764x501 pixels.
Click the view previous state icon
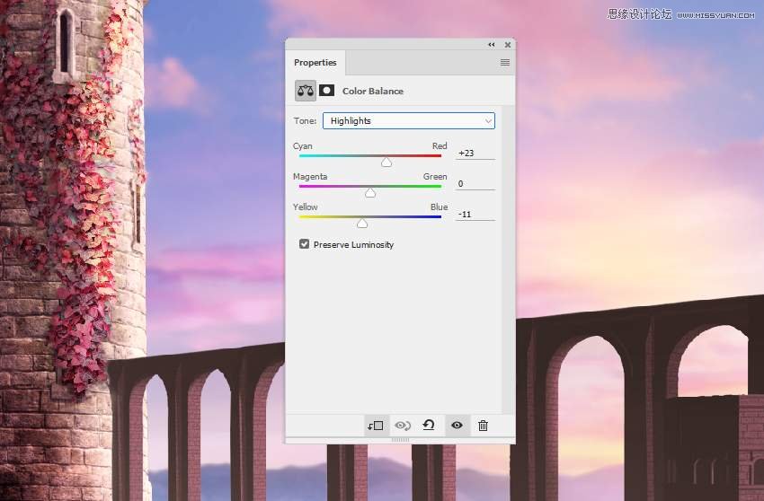[x=403, y=426]
